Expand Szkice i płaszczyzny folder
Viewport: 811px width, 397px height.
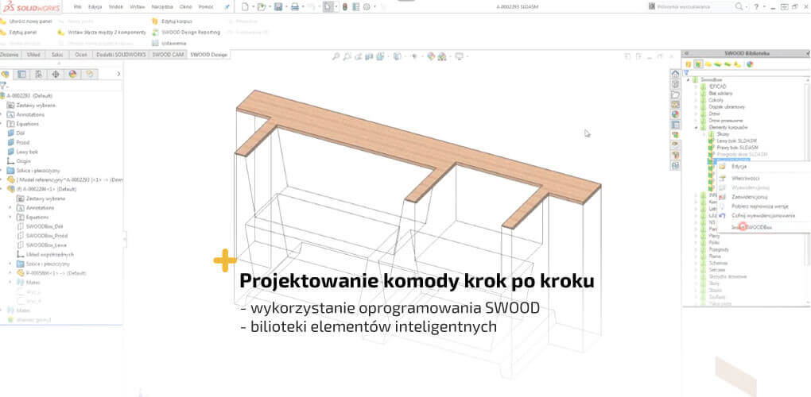(x=2, y=171)
